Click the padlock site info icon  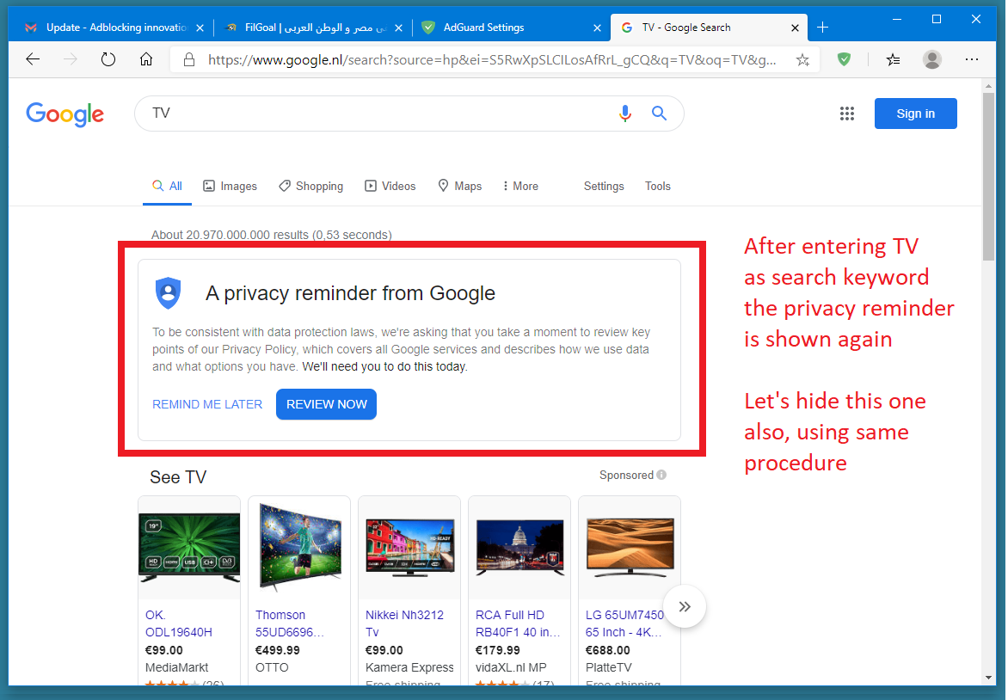click(x=189, y=60)
